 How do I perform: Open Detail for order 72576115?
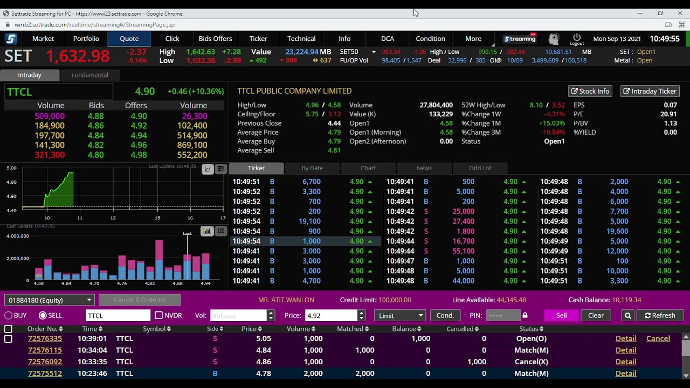(x=626, y=350)
